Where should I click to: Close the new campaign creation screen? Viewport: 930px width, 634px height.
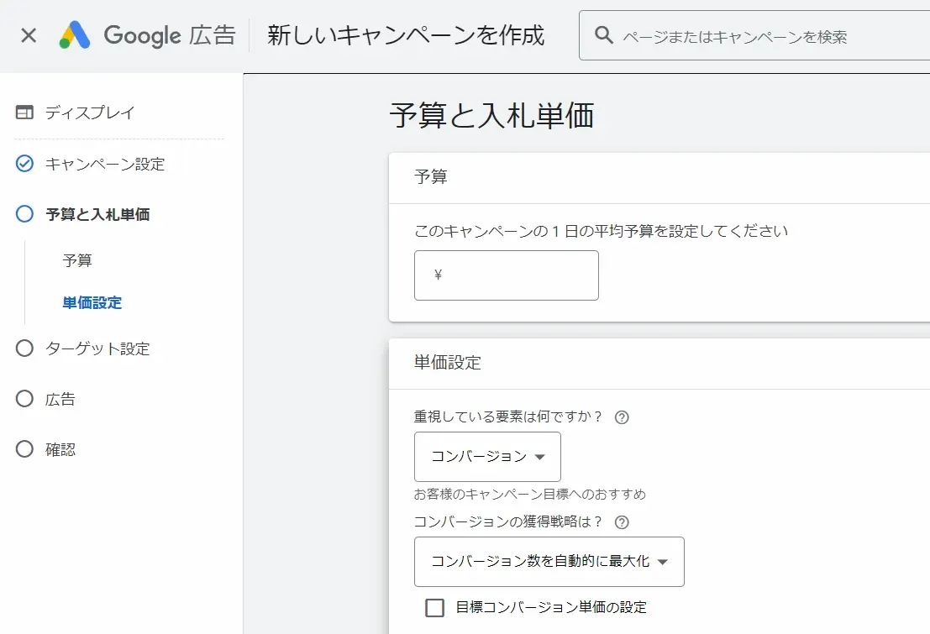pos(29,35)
